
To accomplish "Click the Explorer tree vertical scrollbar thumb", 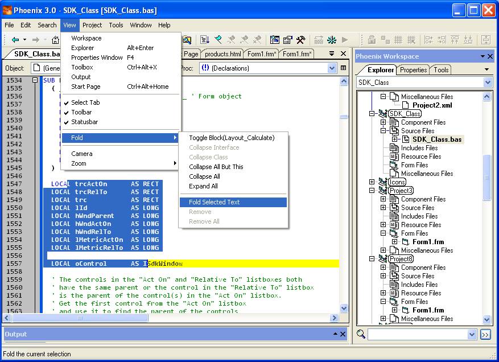I will pyautogui.click(x=487, y=178).
